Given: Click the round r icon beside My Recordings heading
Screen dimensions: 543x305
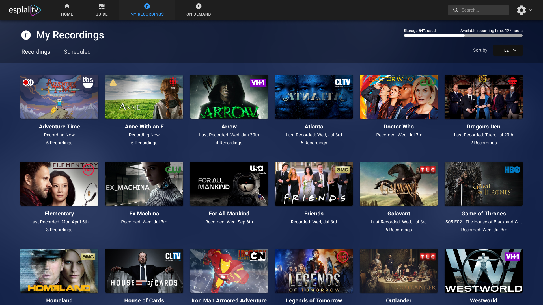Looking at the screenshot, I should point(26,35).
